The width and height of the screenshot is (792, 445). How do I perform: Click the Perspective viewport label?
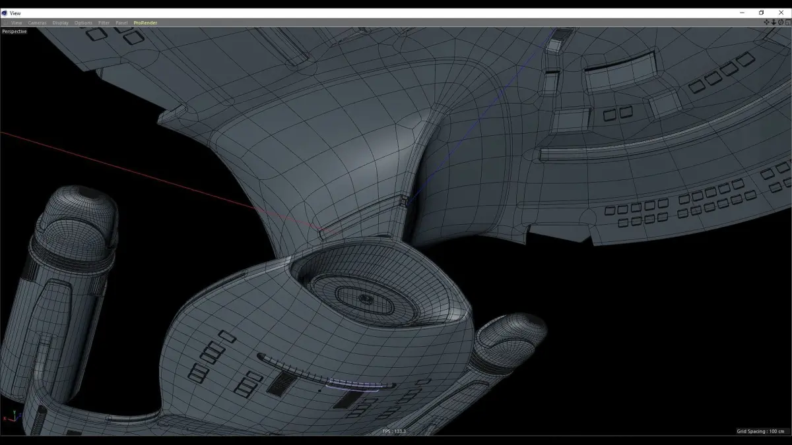15,31
